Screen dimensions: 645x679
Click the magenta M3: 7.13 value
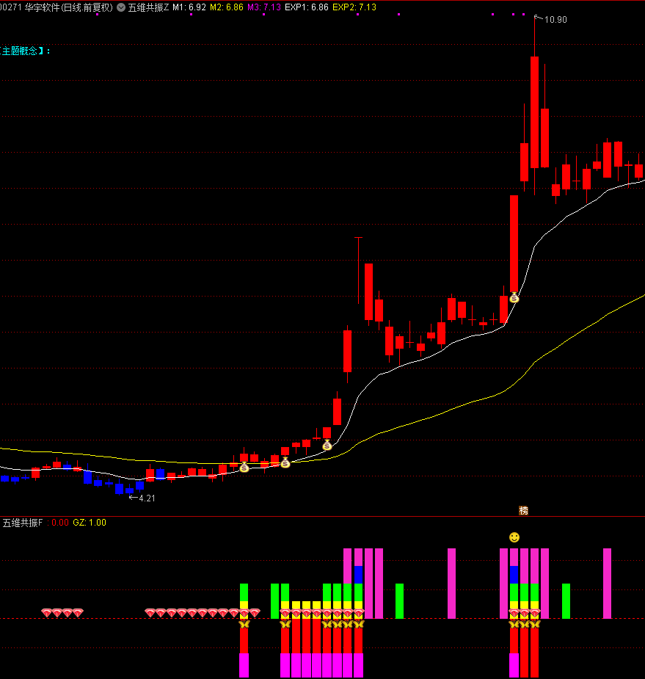[x=264, y=7]
